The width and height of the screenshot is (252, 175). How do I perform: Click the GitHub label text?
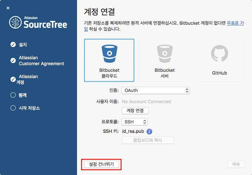[219, 73]
